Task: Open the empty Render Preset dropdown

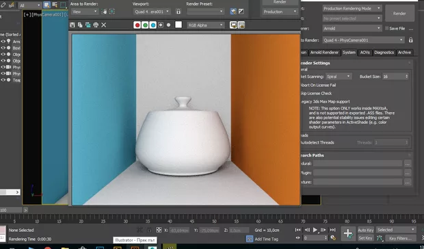Action: tap(206, 12)
